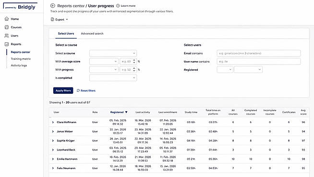Click Clara Hoffmann's study time 03:18h
This screenshot has height=177, width=314.
[x=191, y=122]
